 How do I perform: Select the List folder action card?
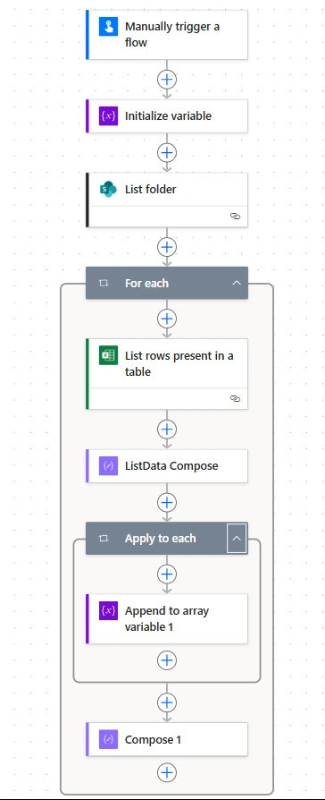coord(167,200)
